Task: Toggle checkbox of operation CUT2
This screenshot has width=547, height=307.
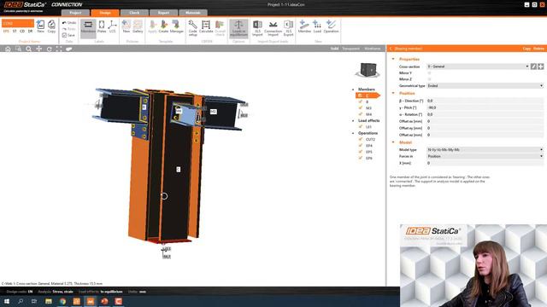Action: [x=361, y=139]
